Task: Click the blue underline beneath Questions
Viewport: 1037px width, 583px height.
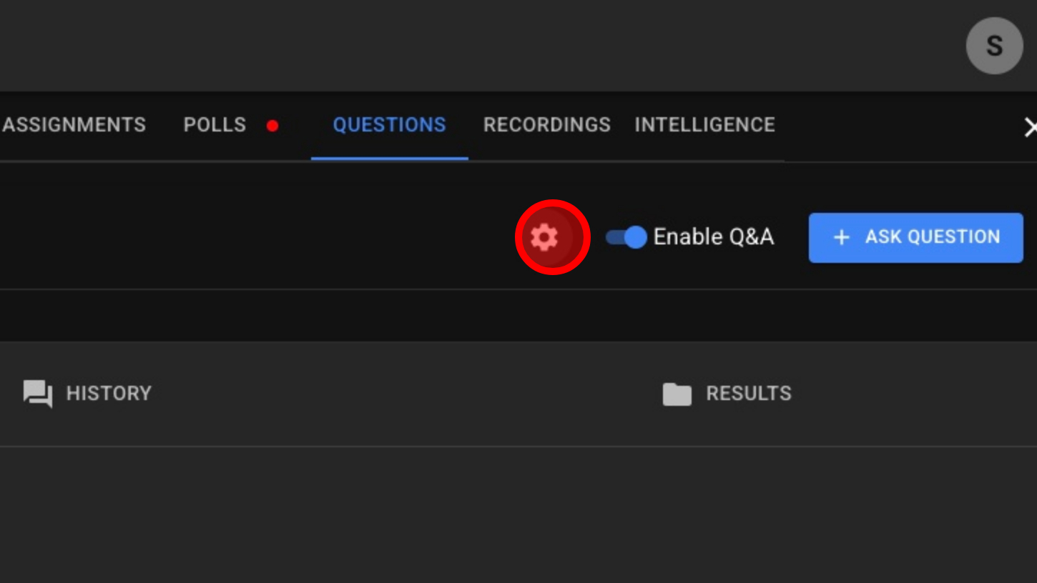Action: point(389,158)
